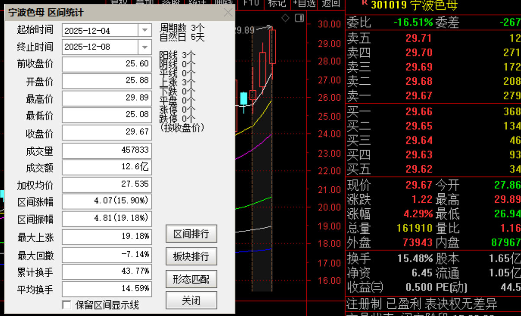Click the 收益(三) value 0.500
Screen dimensions: 521x316
point(419,287)
